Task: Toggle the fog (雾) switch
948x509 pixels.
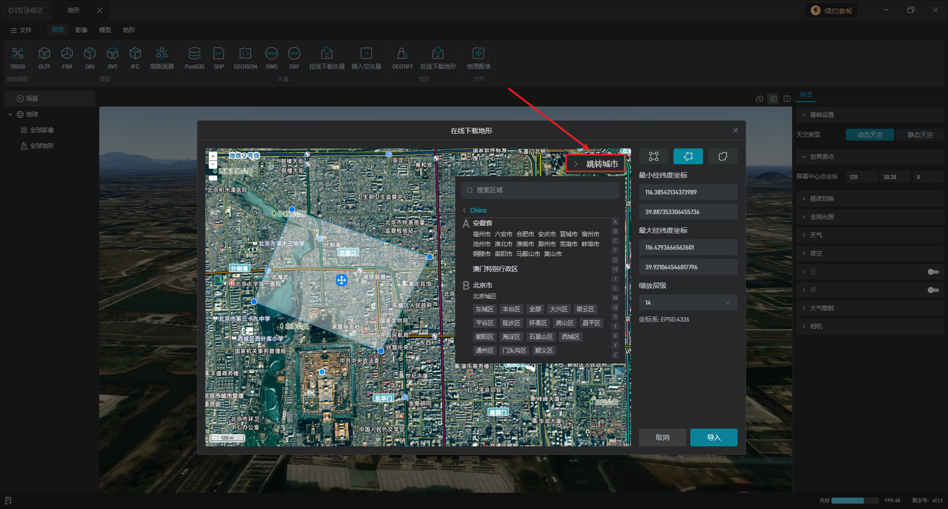Action: pyautogui.click(x=933, y=290)
